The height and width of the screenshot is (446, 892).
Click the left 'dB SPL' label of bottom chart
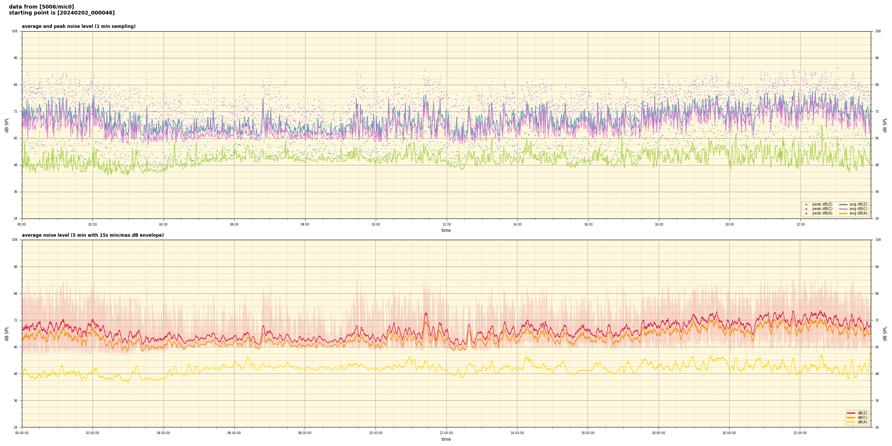(7, 333)
